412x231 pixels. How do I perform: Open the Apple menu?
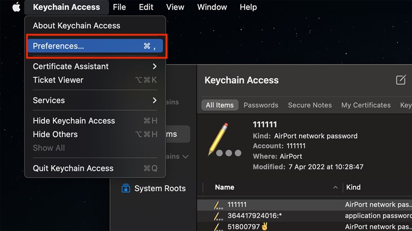(x=16, y=7)
